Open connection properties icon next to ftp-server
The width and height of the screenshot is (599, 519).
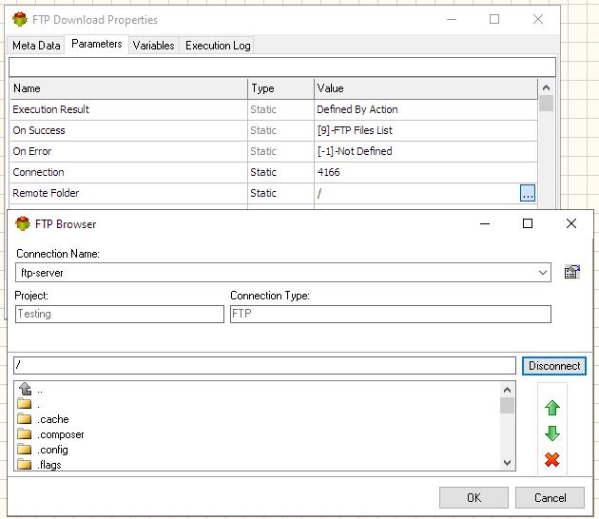(x=571, y=272)
